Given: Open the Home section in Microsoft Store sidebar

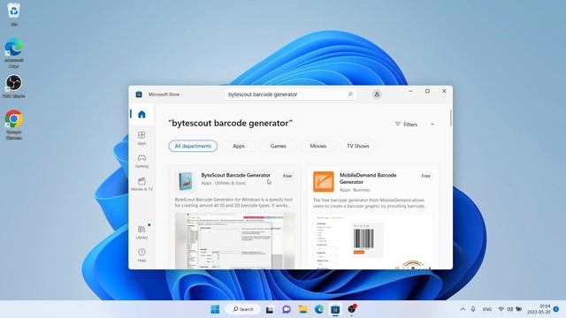Looking at the screenshot, I should pos(141,114).
